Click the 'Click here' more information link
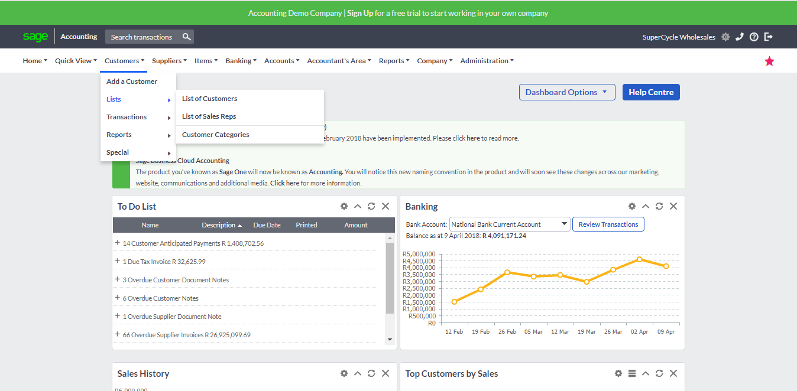797x391 pixels. coord(284,183)
